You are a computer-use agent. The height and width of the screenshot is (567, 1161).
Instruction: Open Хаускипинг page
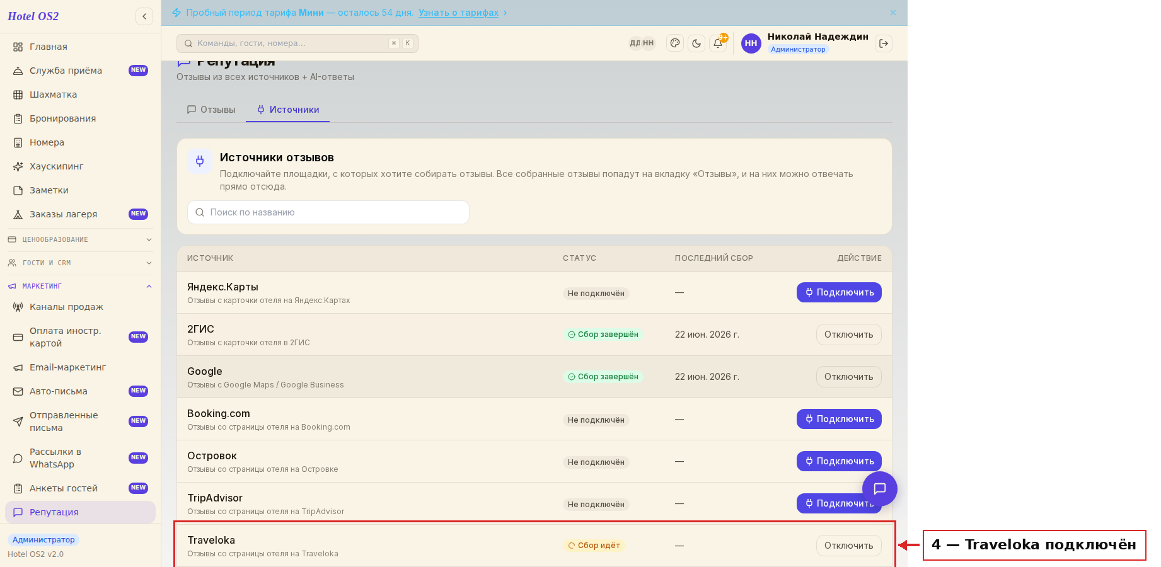[80, 166]
